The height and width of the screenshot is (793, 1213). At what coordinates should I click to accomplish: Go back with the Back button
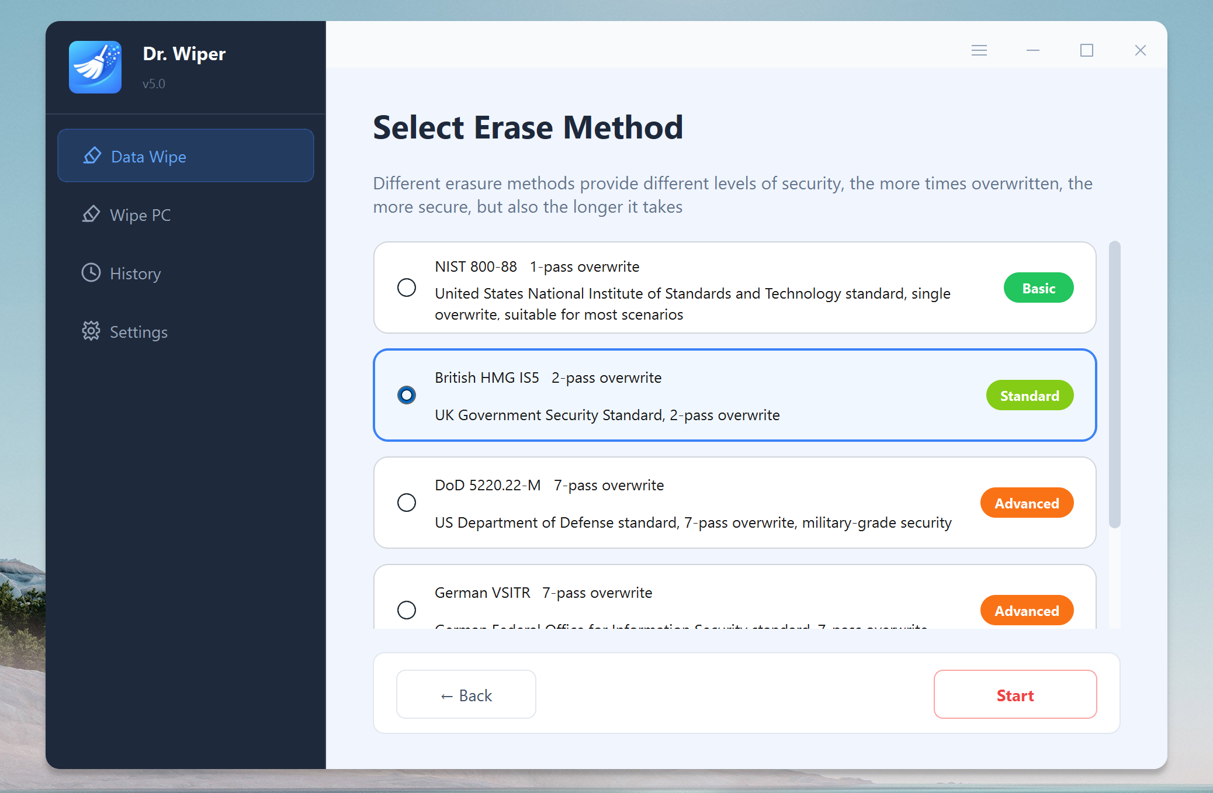point(466,695)
